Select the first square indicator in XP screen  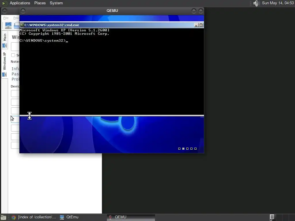click(x=179, y=149)
